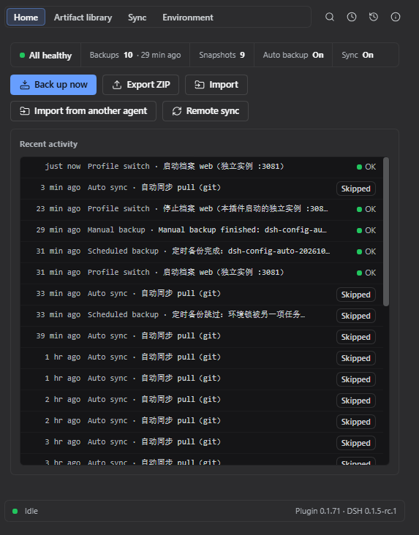The image size is (419, 535).
Task: Select the 31 min ago Scheduled backup entry
Action: 202,252
